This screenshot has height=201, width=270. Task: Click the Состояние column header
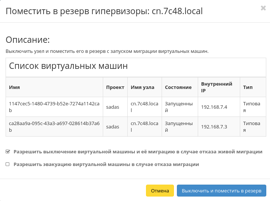[178, 87]
